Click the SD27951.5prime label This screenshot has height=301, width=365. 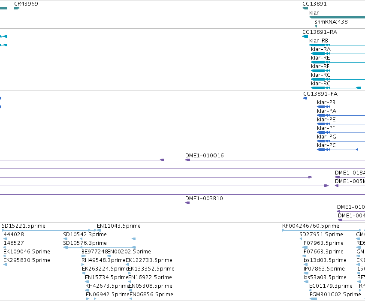pyautogui.click(x=321, y=235)
